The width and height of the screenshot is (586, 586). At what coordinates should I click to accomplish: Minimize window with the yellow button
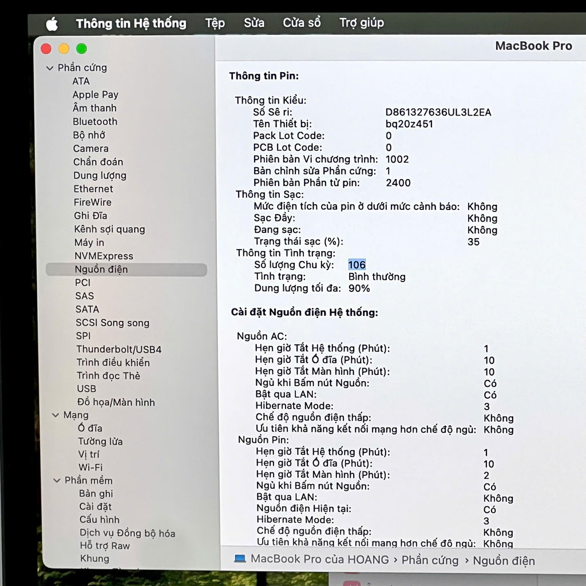point(64,49)
